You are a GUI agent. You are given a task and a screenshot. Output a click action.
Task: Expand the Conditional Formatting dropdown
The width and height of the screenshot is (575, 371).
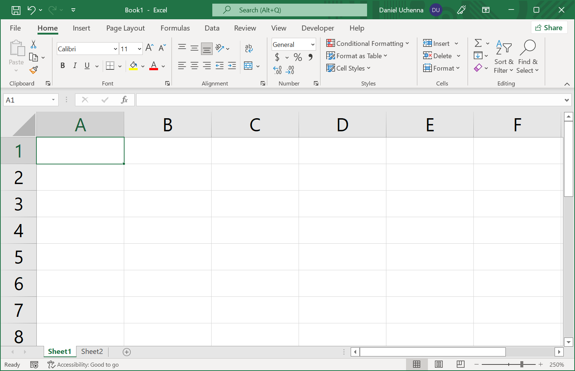pos(368,44)
